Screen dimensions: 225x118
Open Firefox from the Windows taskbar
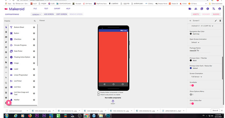(x=30, y=116)
